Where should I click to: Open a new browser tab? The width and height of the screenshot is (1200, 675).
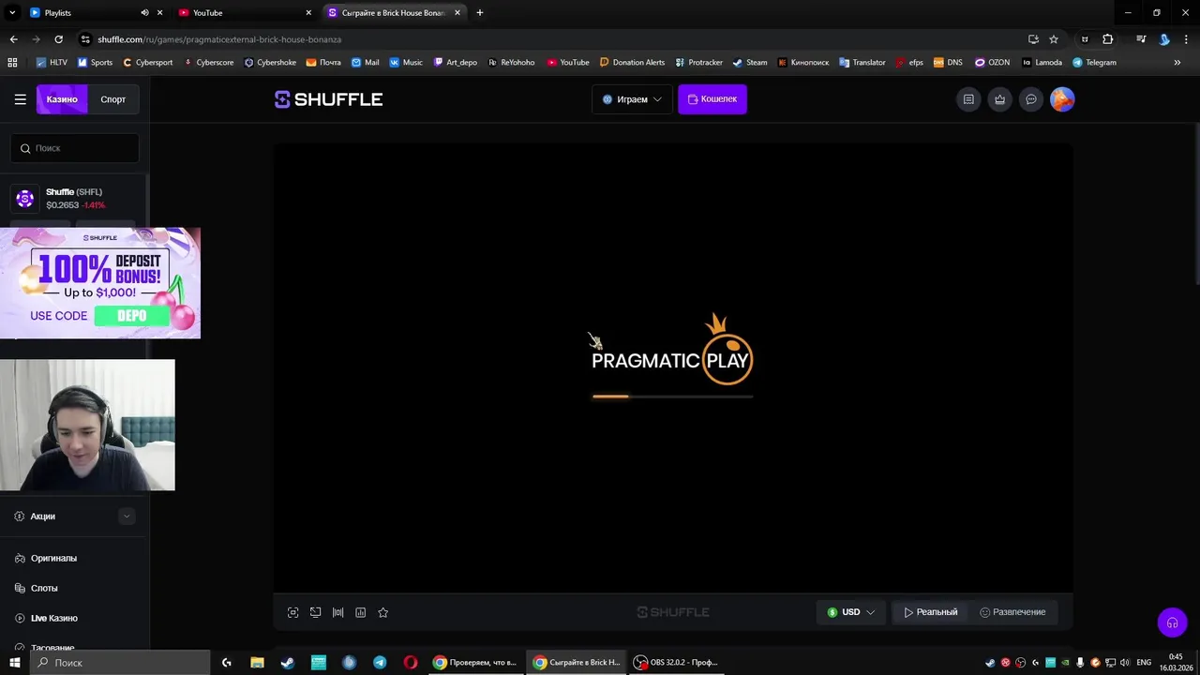coord(480,13)
